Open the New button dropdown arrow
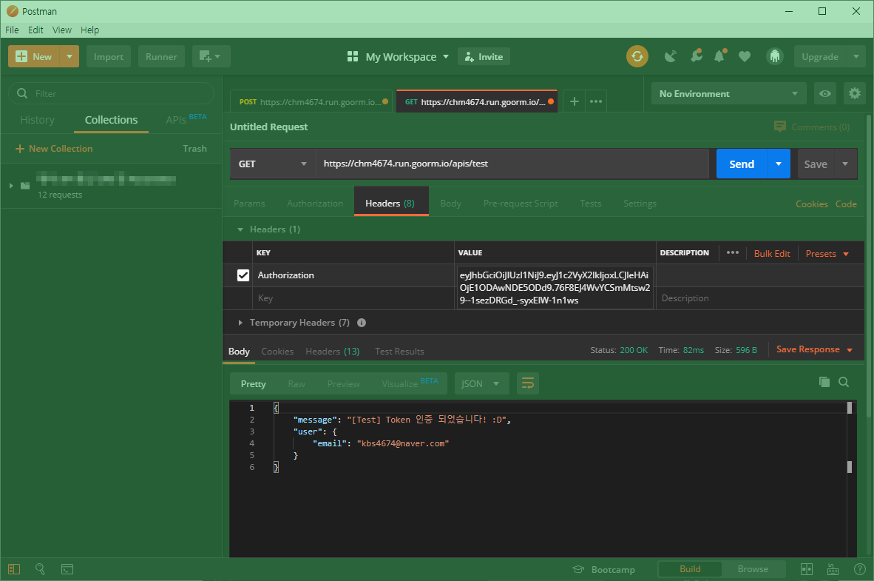The width and height of the screenshot is (874, 581). pos(69,56)
